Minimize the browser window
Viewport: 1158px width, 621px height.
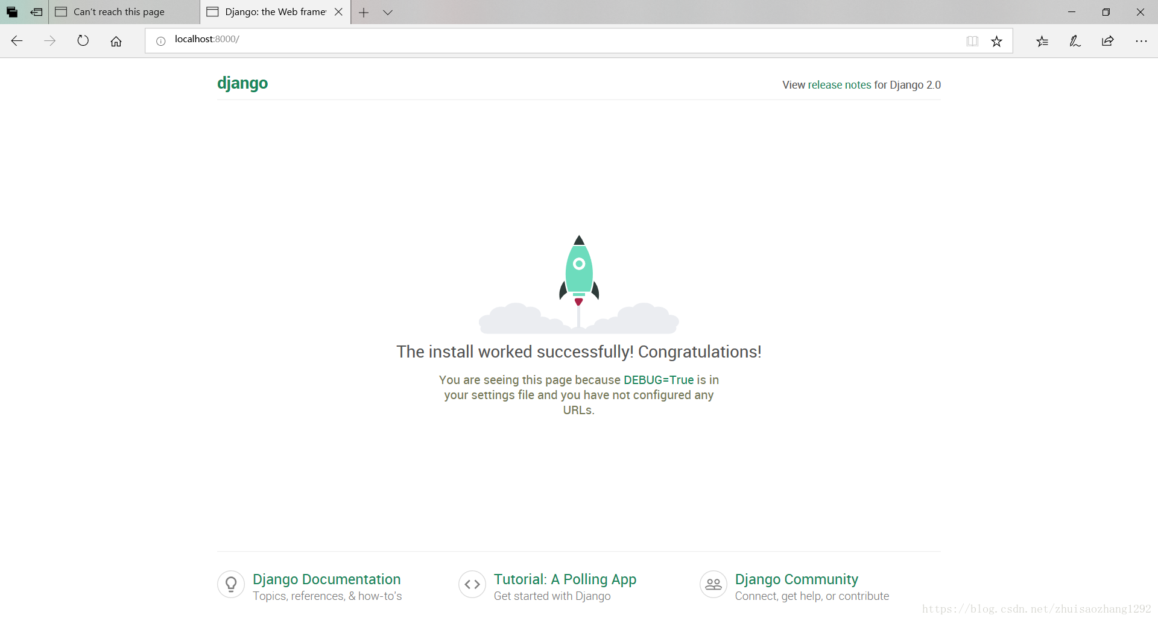1072,12
